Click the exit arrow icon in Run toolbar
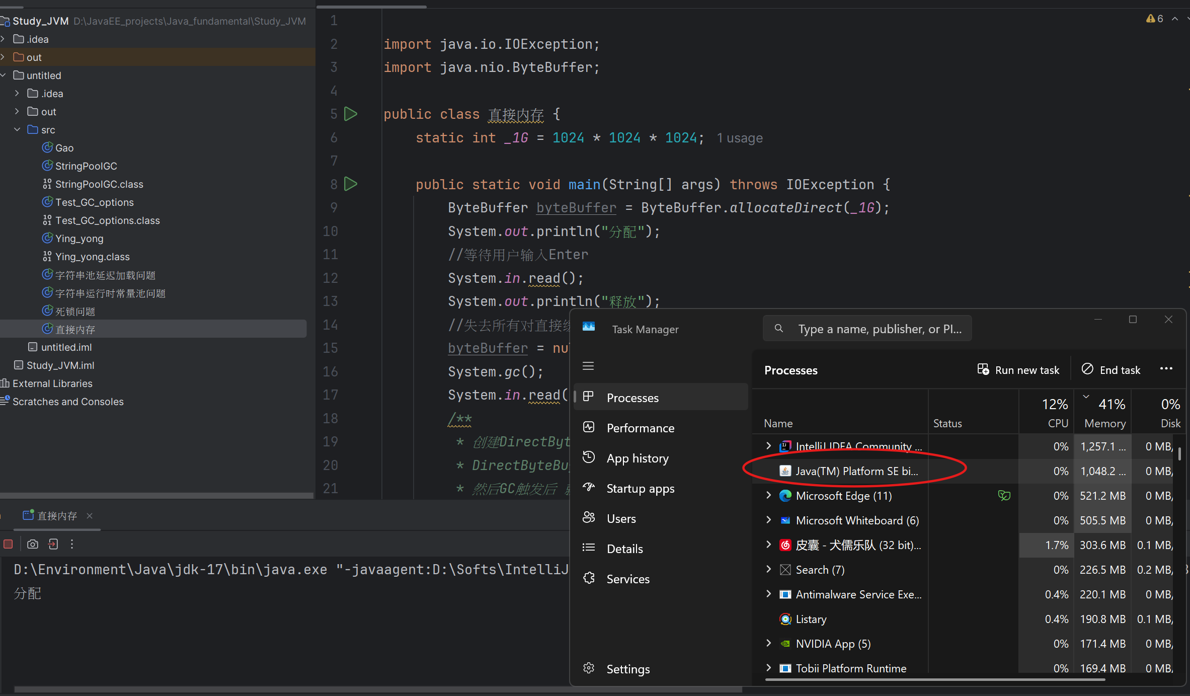The width and height of the screenshot is (1190, 696). (53, 544)
